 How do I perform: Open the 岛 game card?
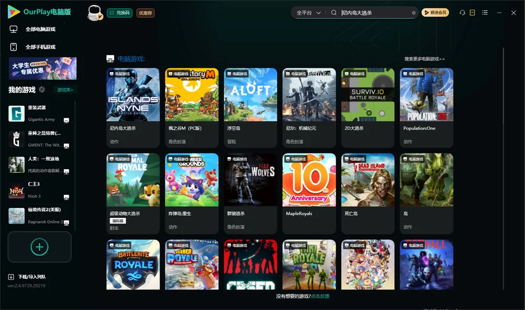click(426, 193)
